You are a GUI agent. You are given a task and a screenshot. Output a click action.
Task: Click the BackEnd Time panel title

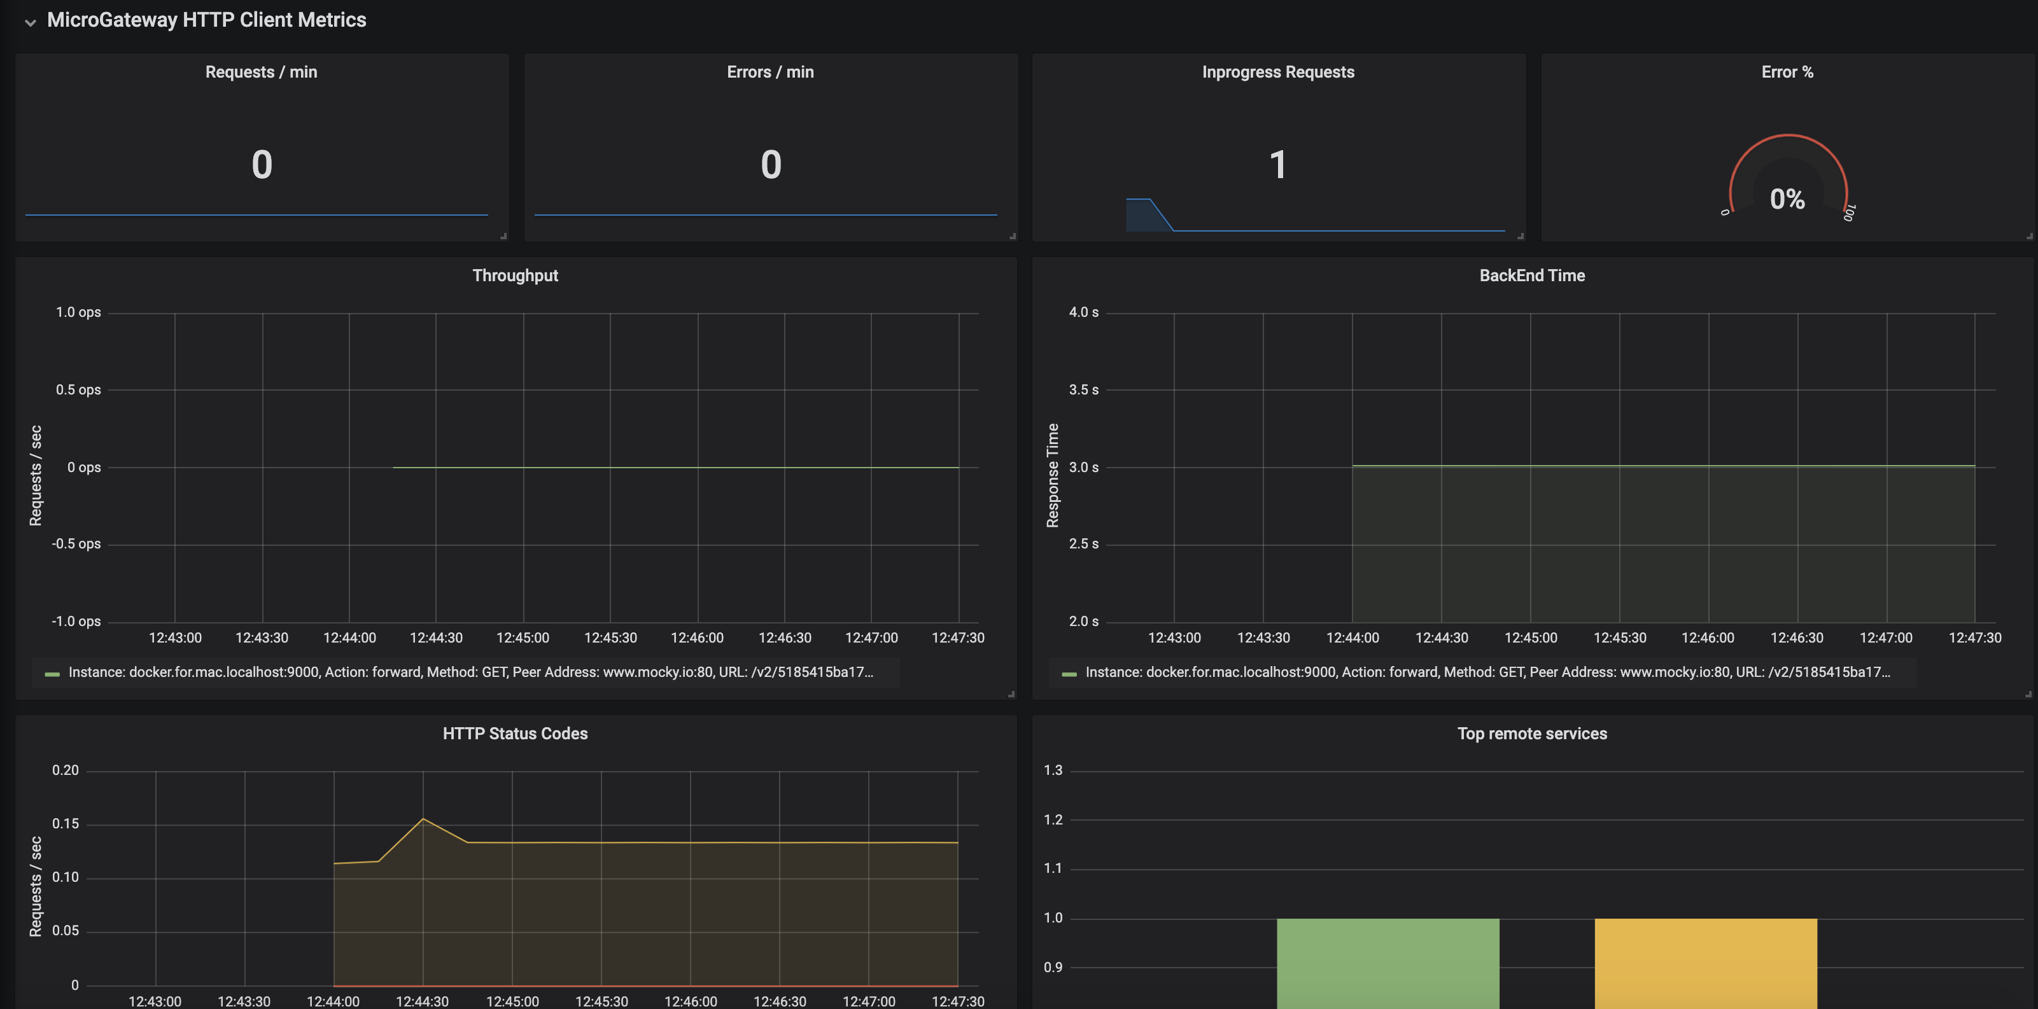click(1531, 275)
